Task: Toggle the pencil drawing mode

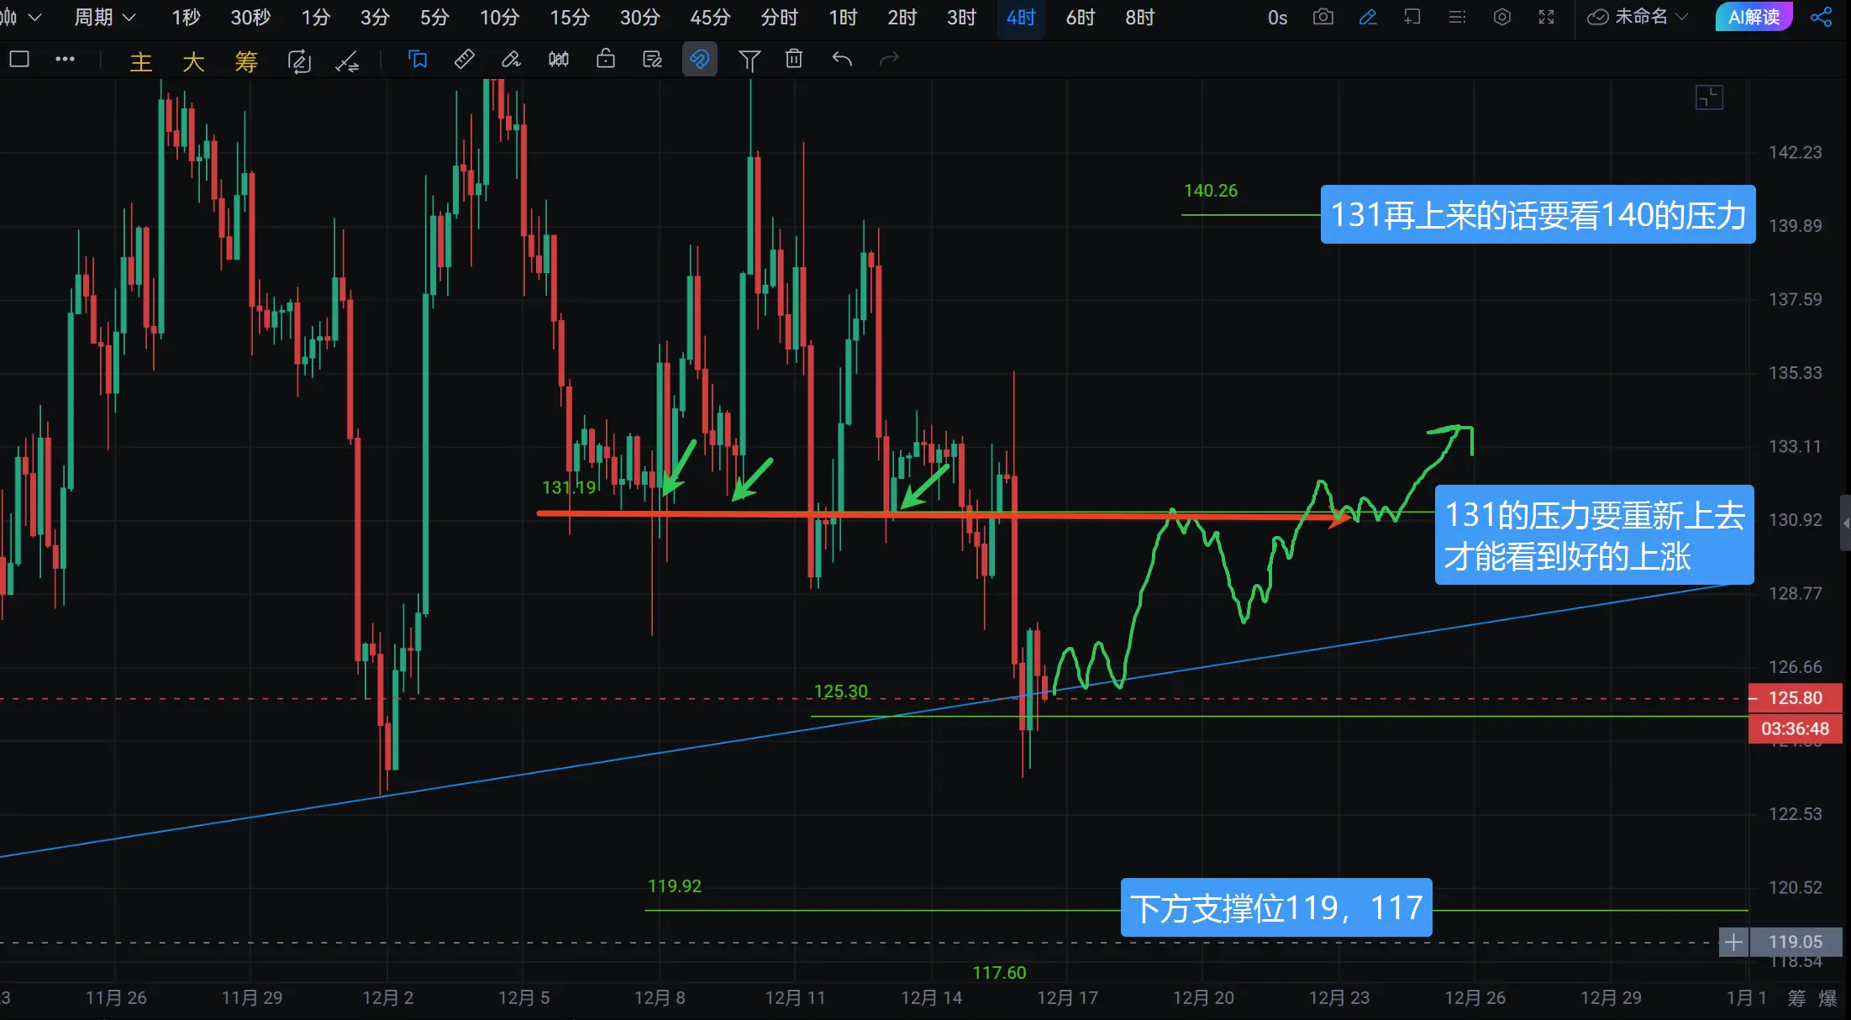Action: coord(1367,17)
